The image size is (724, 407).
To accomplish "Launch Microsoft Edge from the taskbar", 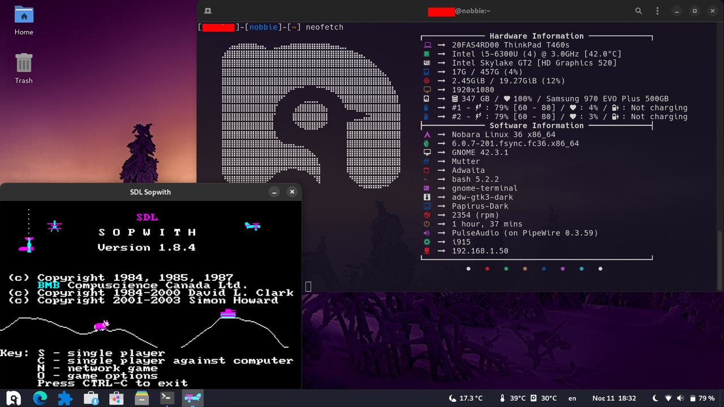I will click(x=40, y=399).
